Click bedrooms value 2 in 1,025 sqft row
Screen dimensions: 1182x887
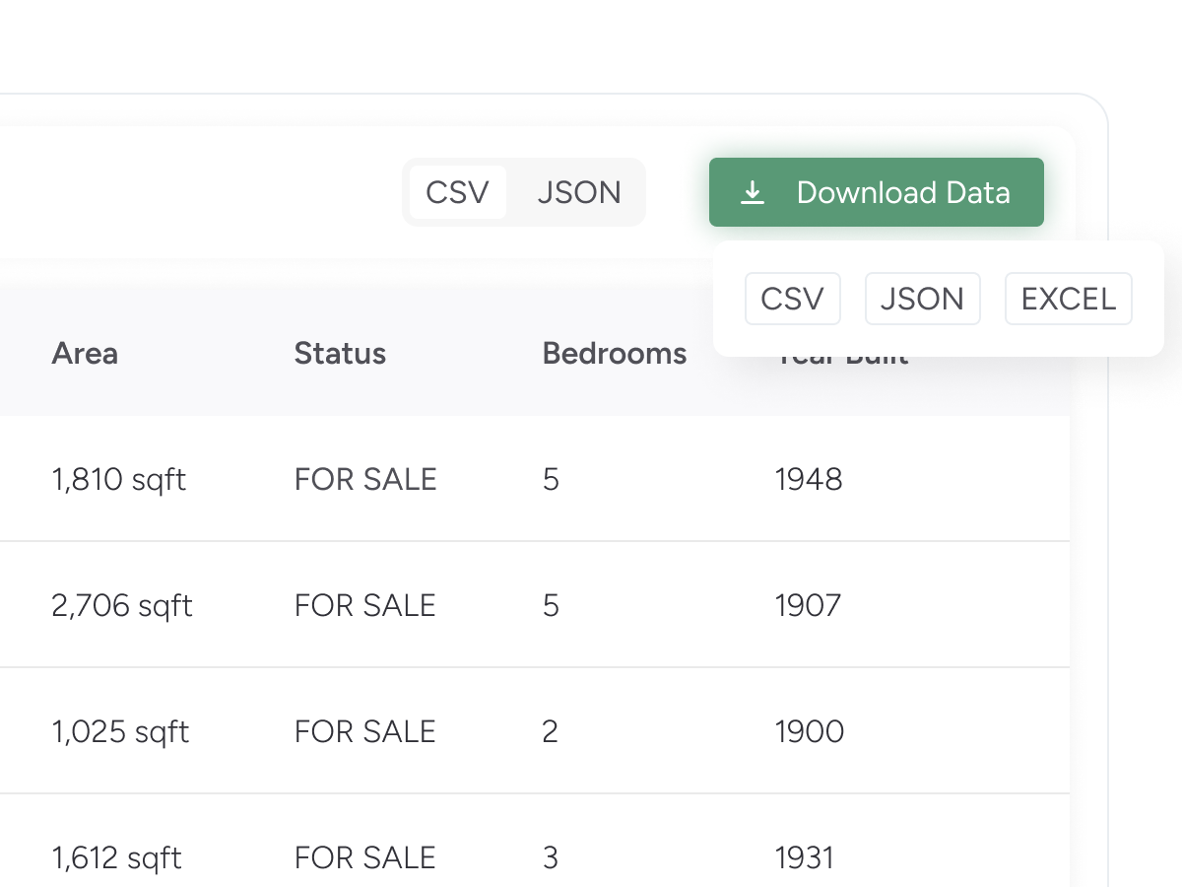[x=550, y=731]
